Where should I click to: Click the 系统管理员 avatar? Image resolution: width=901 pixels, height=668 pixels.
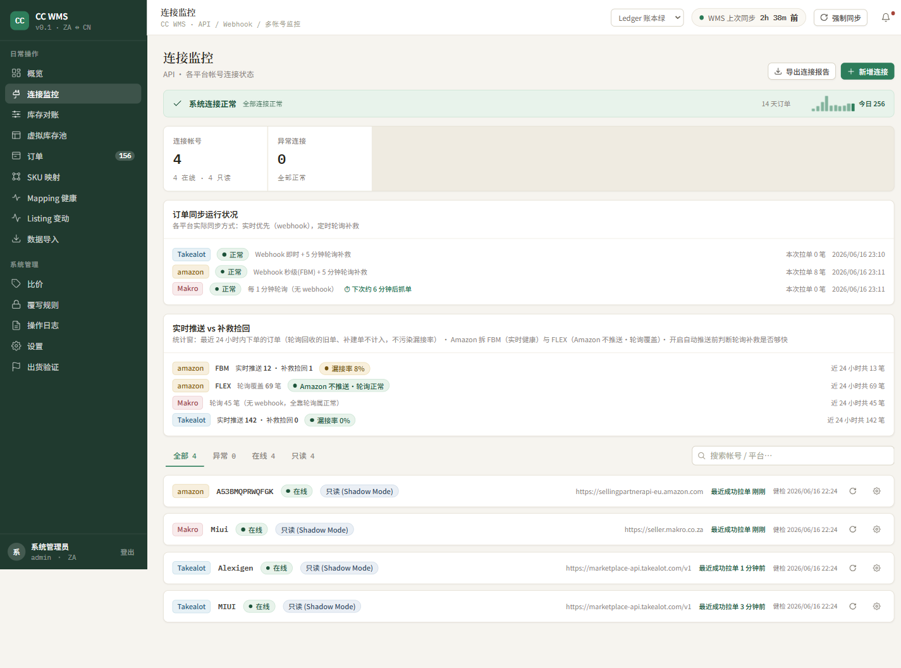pos(16,552)
